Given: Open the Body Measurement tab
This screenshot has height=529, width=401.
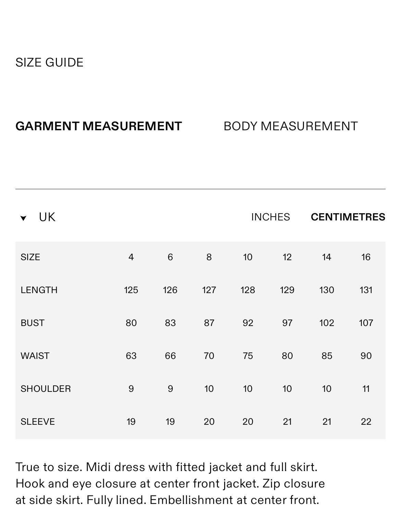Looking at the screenshot, I should (290, 126).
